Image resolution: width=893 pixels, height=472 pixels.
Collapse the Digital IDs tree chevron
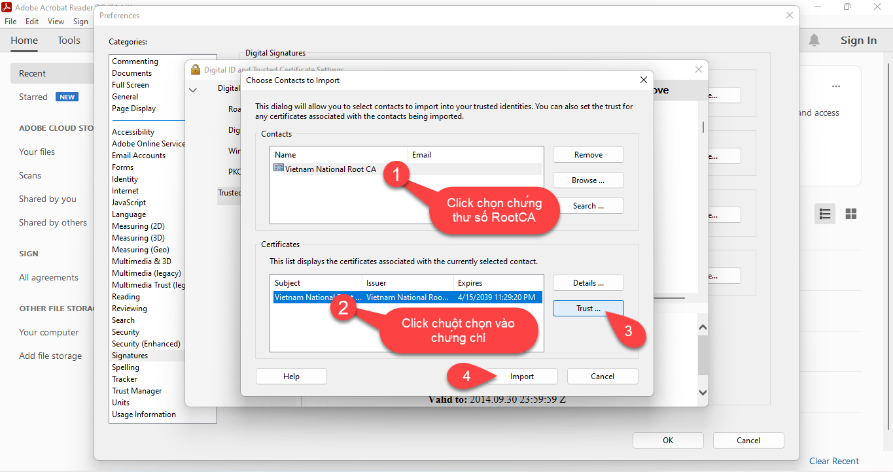[193, 90]
